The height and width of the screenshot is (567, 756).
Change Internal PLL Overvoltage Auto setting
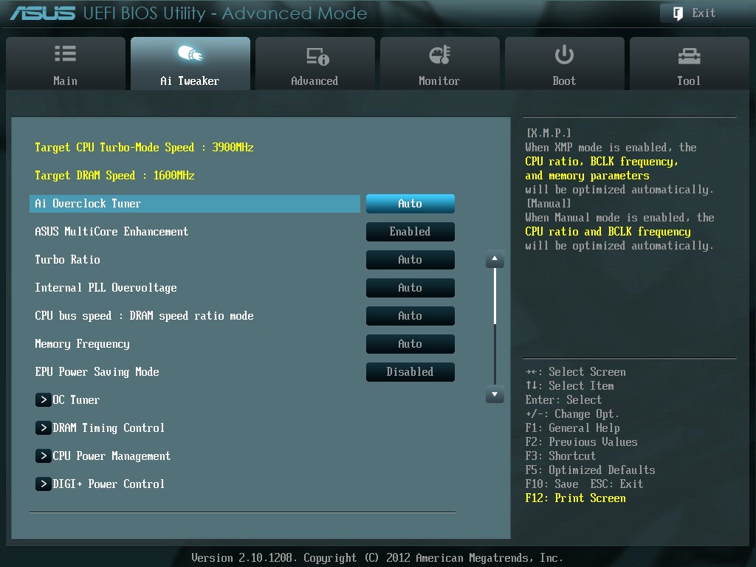[410, 288]
